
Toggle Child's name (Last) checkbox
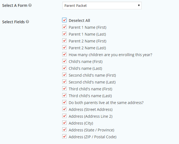click(64, 68)
